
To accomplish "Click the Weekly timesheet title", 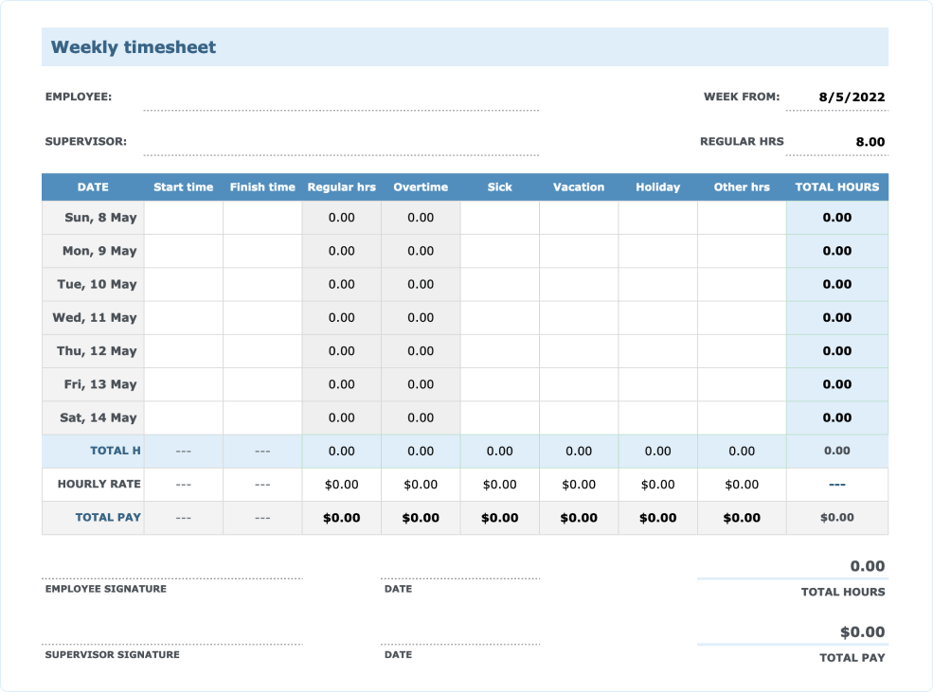I will (131, 46).
